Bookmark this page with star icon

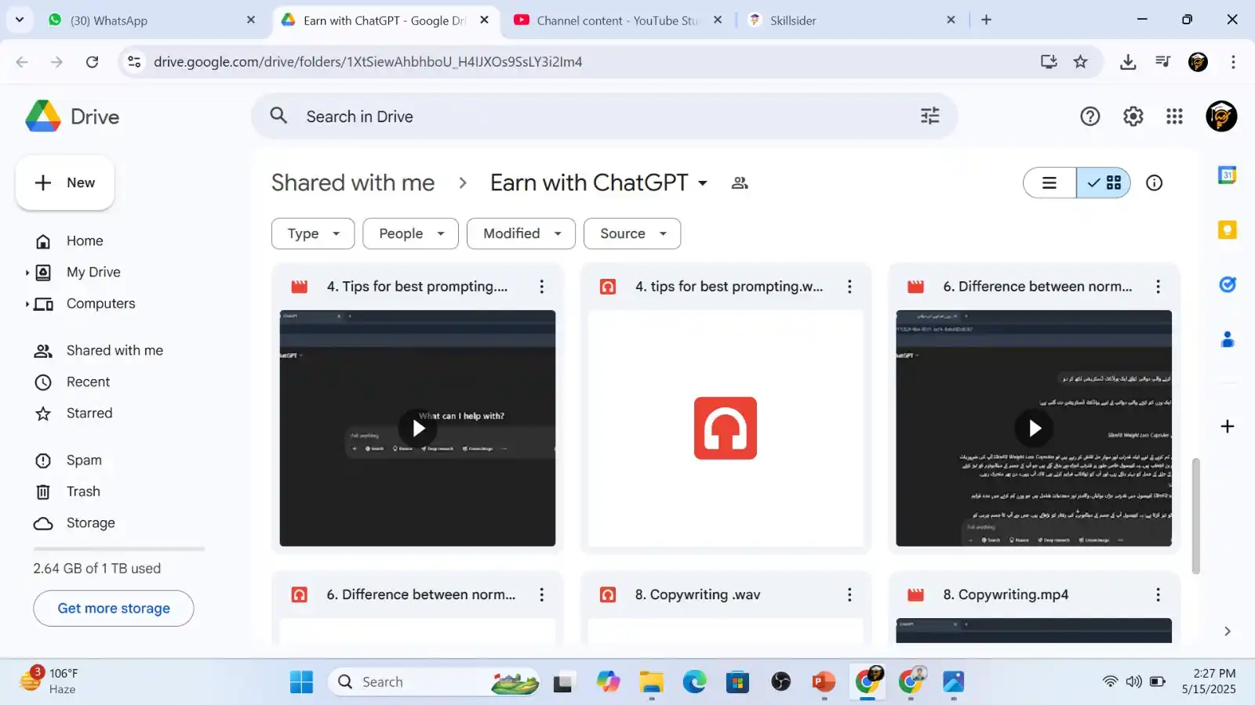(1080, 62)
